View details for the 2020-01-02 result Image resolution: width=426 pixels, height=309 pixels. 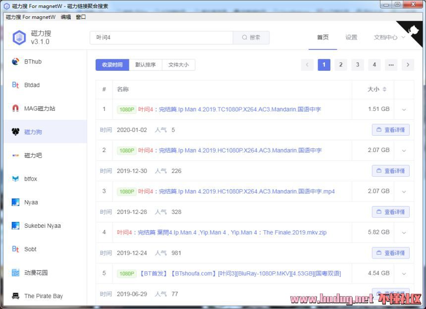click(x=391, y=130)
